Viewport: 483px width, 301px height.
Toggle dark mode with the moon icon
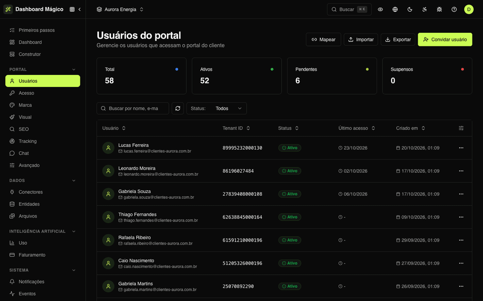tap(410, 9)
